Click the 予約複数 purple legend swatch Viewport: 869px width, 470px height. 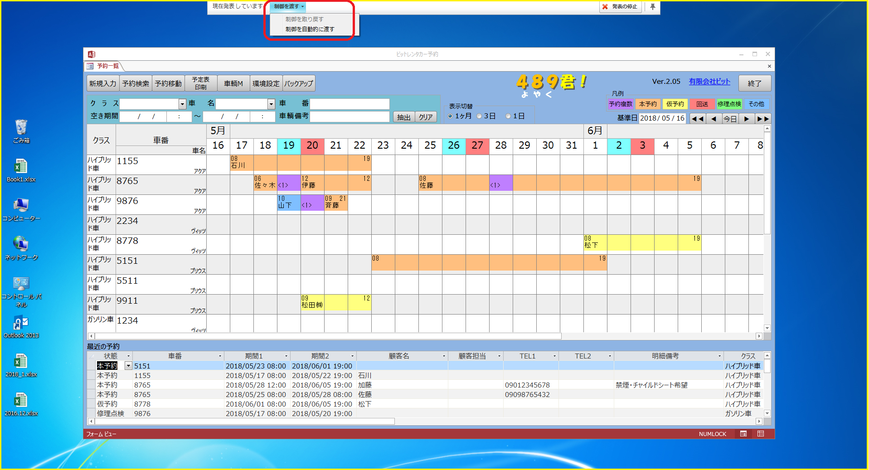[x=621, y=104]
